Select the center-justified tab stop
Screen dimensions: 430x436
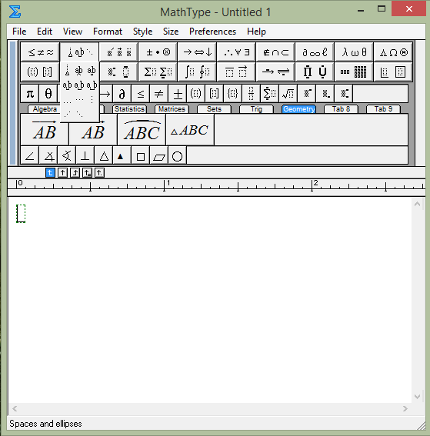(62, 173)
